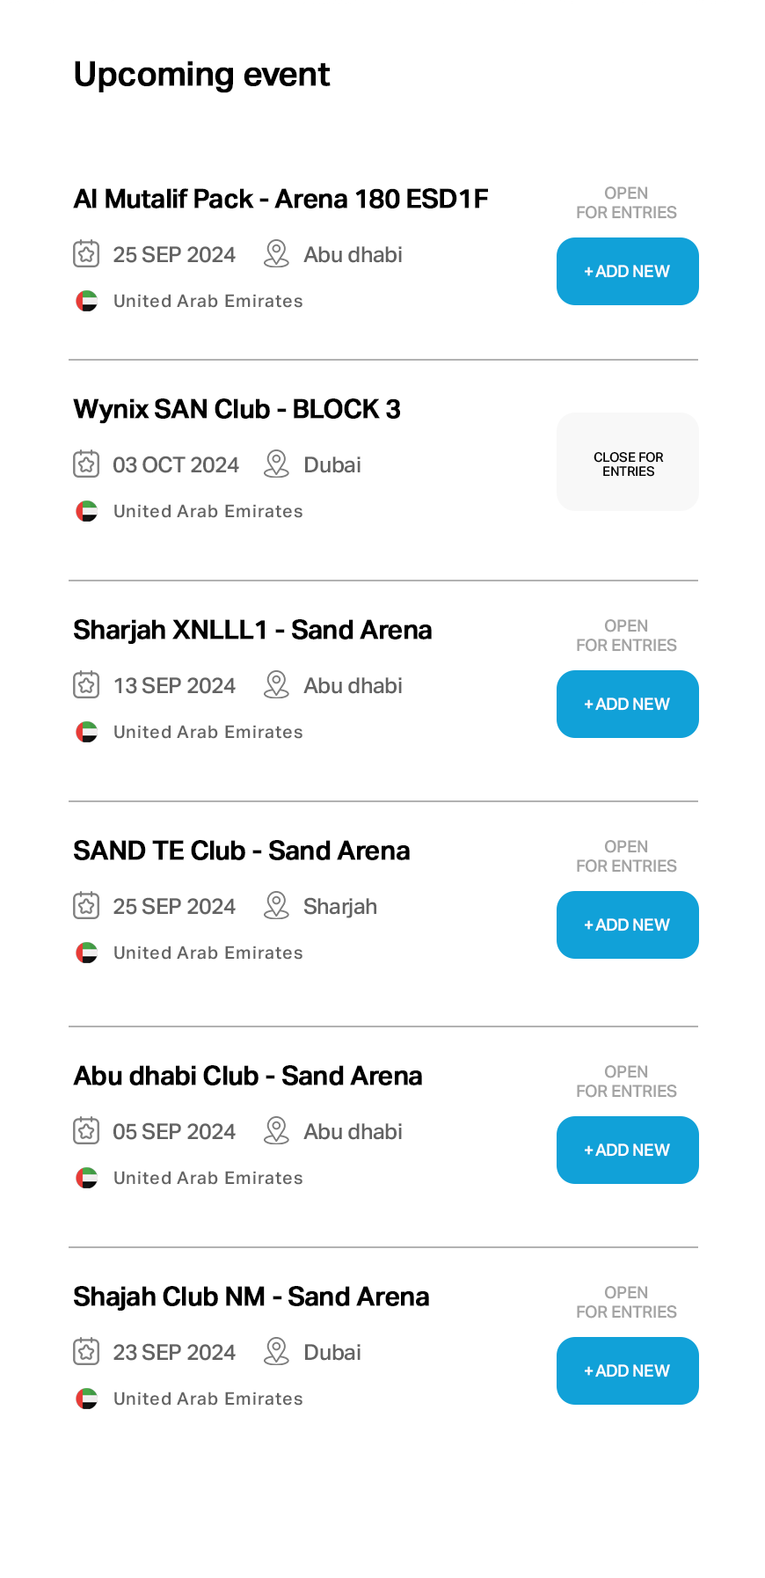
Task: Click calendar icon next to 03 OCT 2024
Action: click(86, 464)
